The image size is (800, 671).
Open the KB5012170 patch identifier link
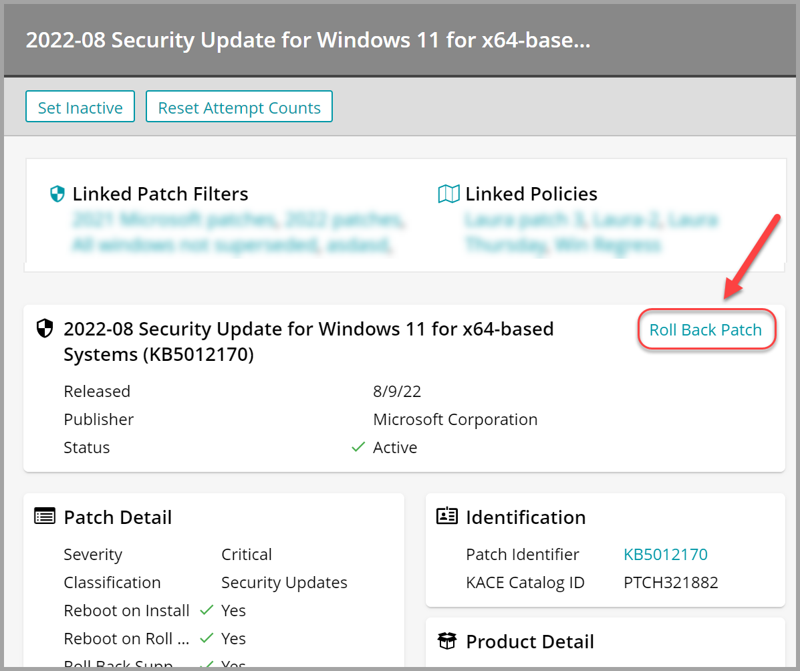tap(665, 554)
